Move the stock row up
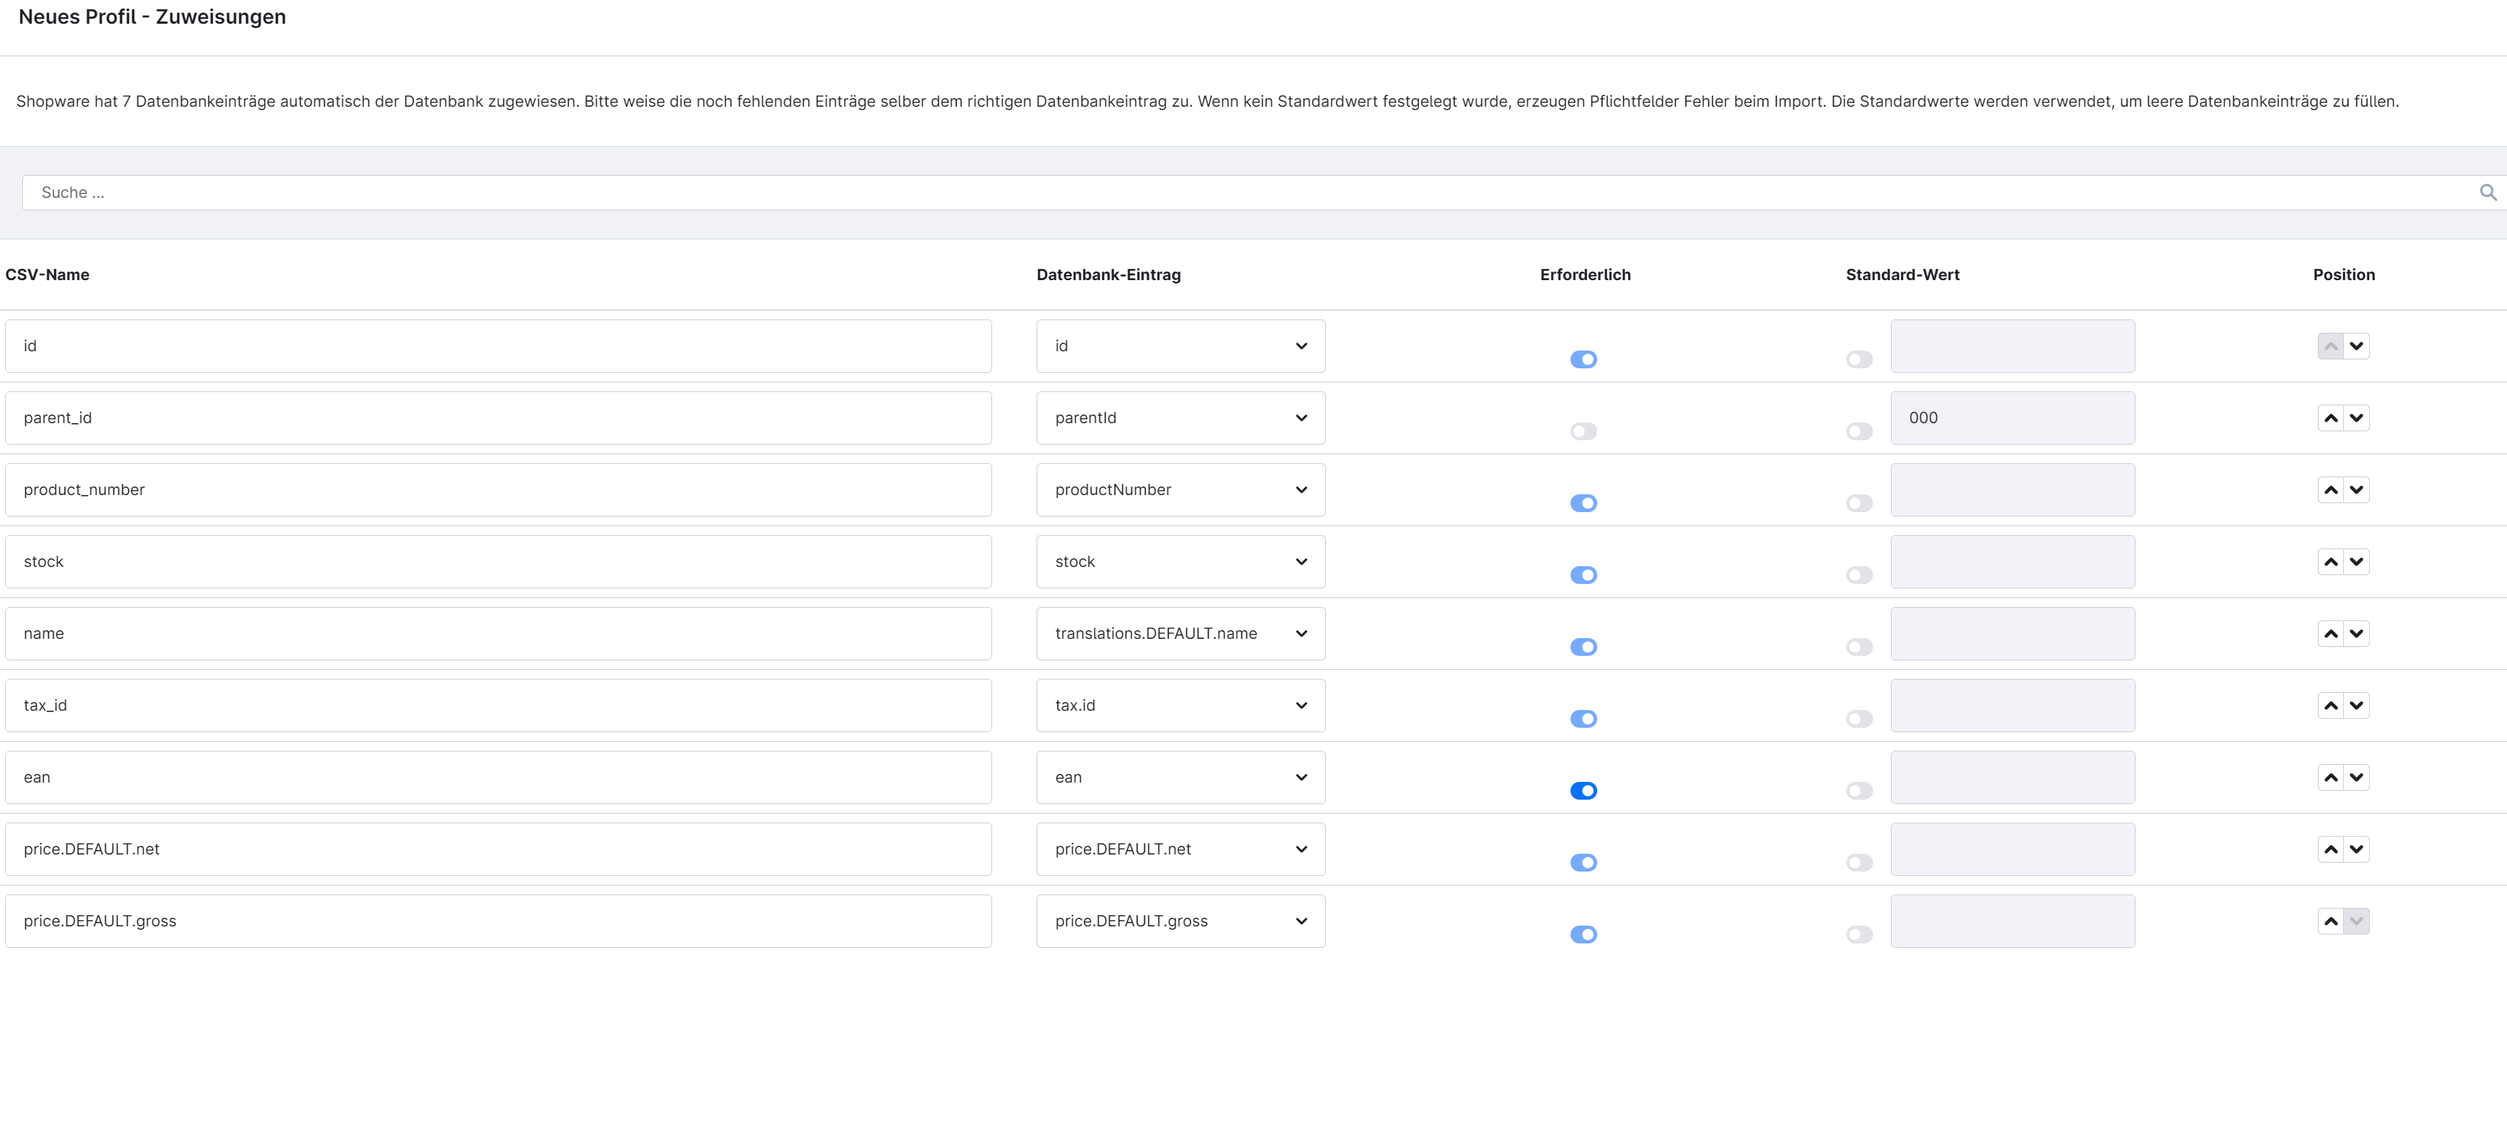This screenshot has width=2507, height=1145. click(2330, 562)
